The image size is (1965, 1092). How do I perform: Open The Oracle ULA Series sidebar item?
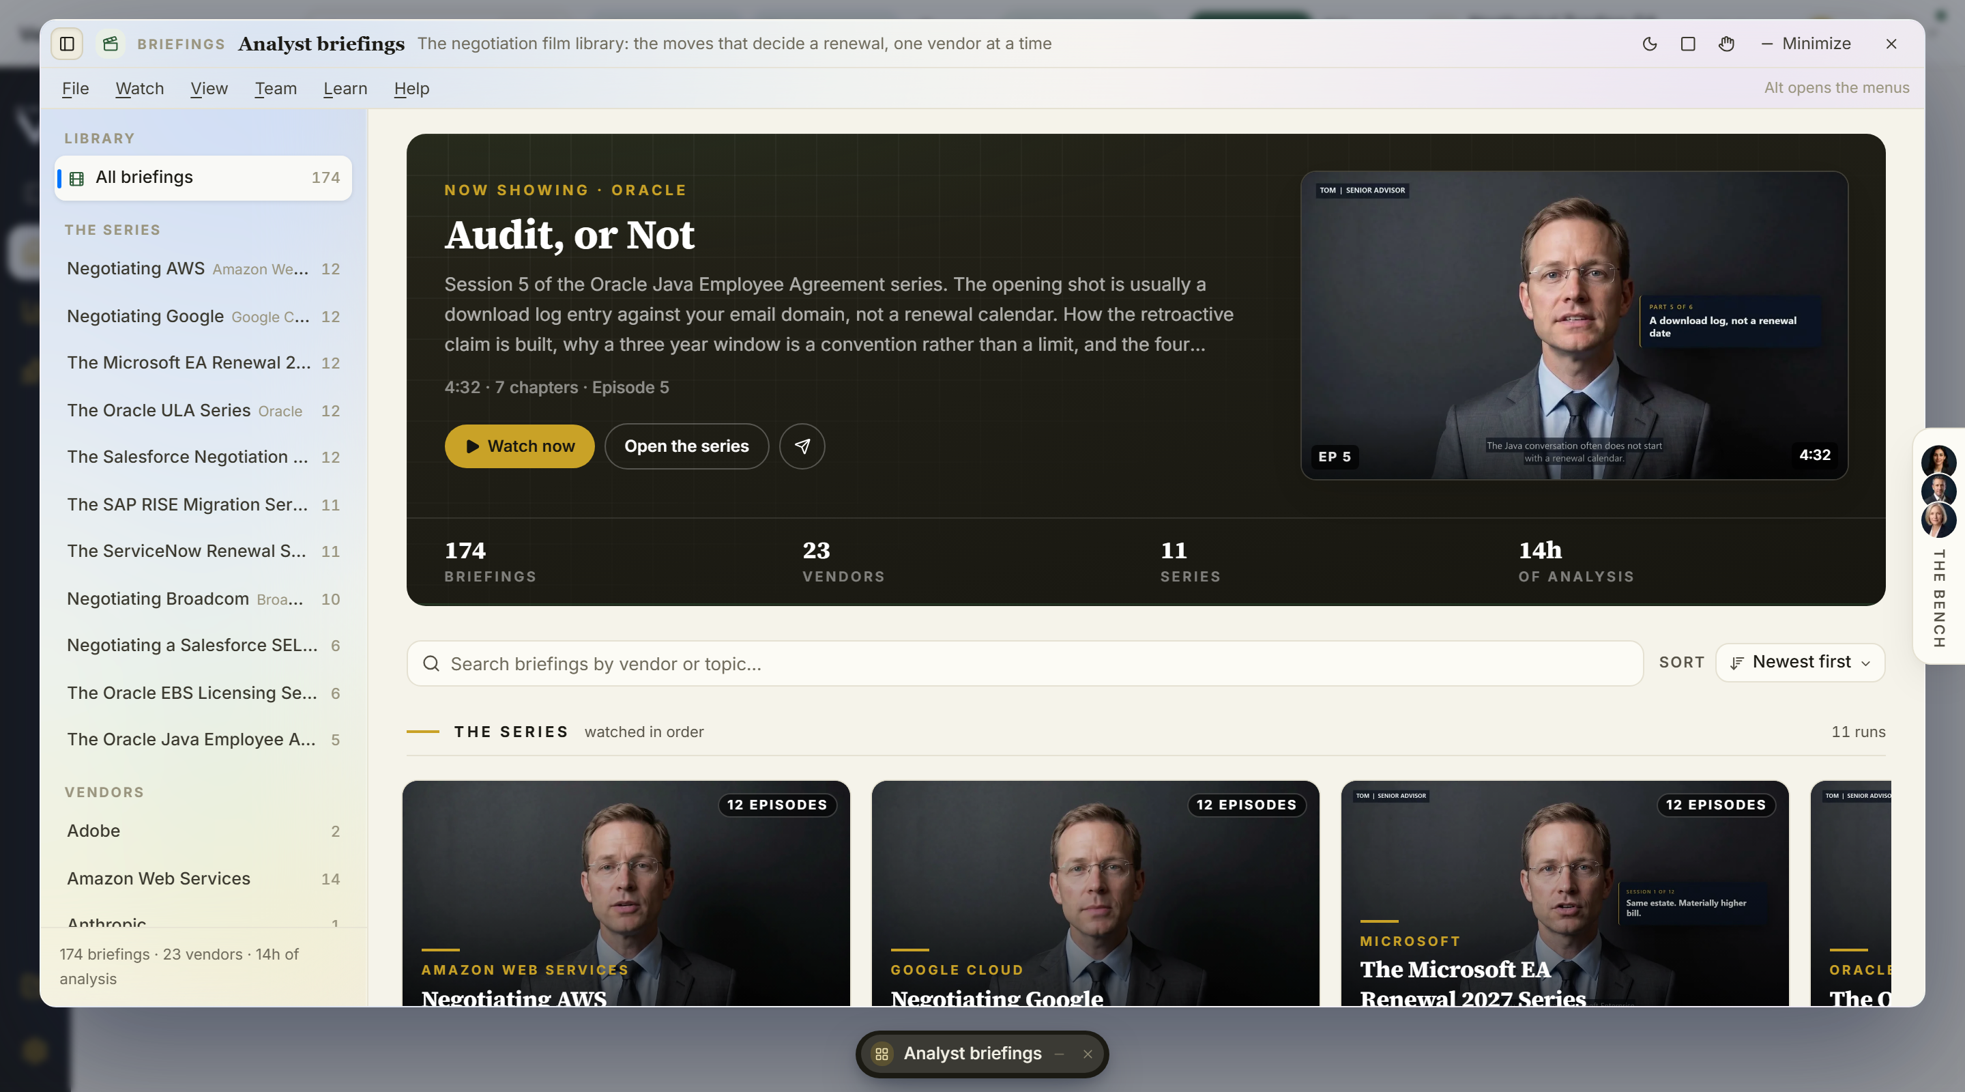[203, 411]
